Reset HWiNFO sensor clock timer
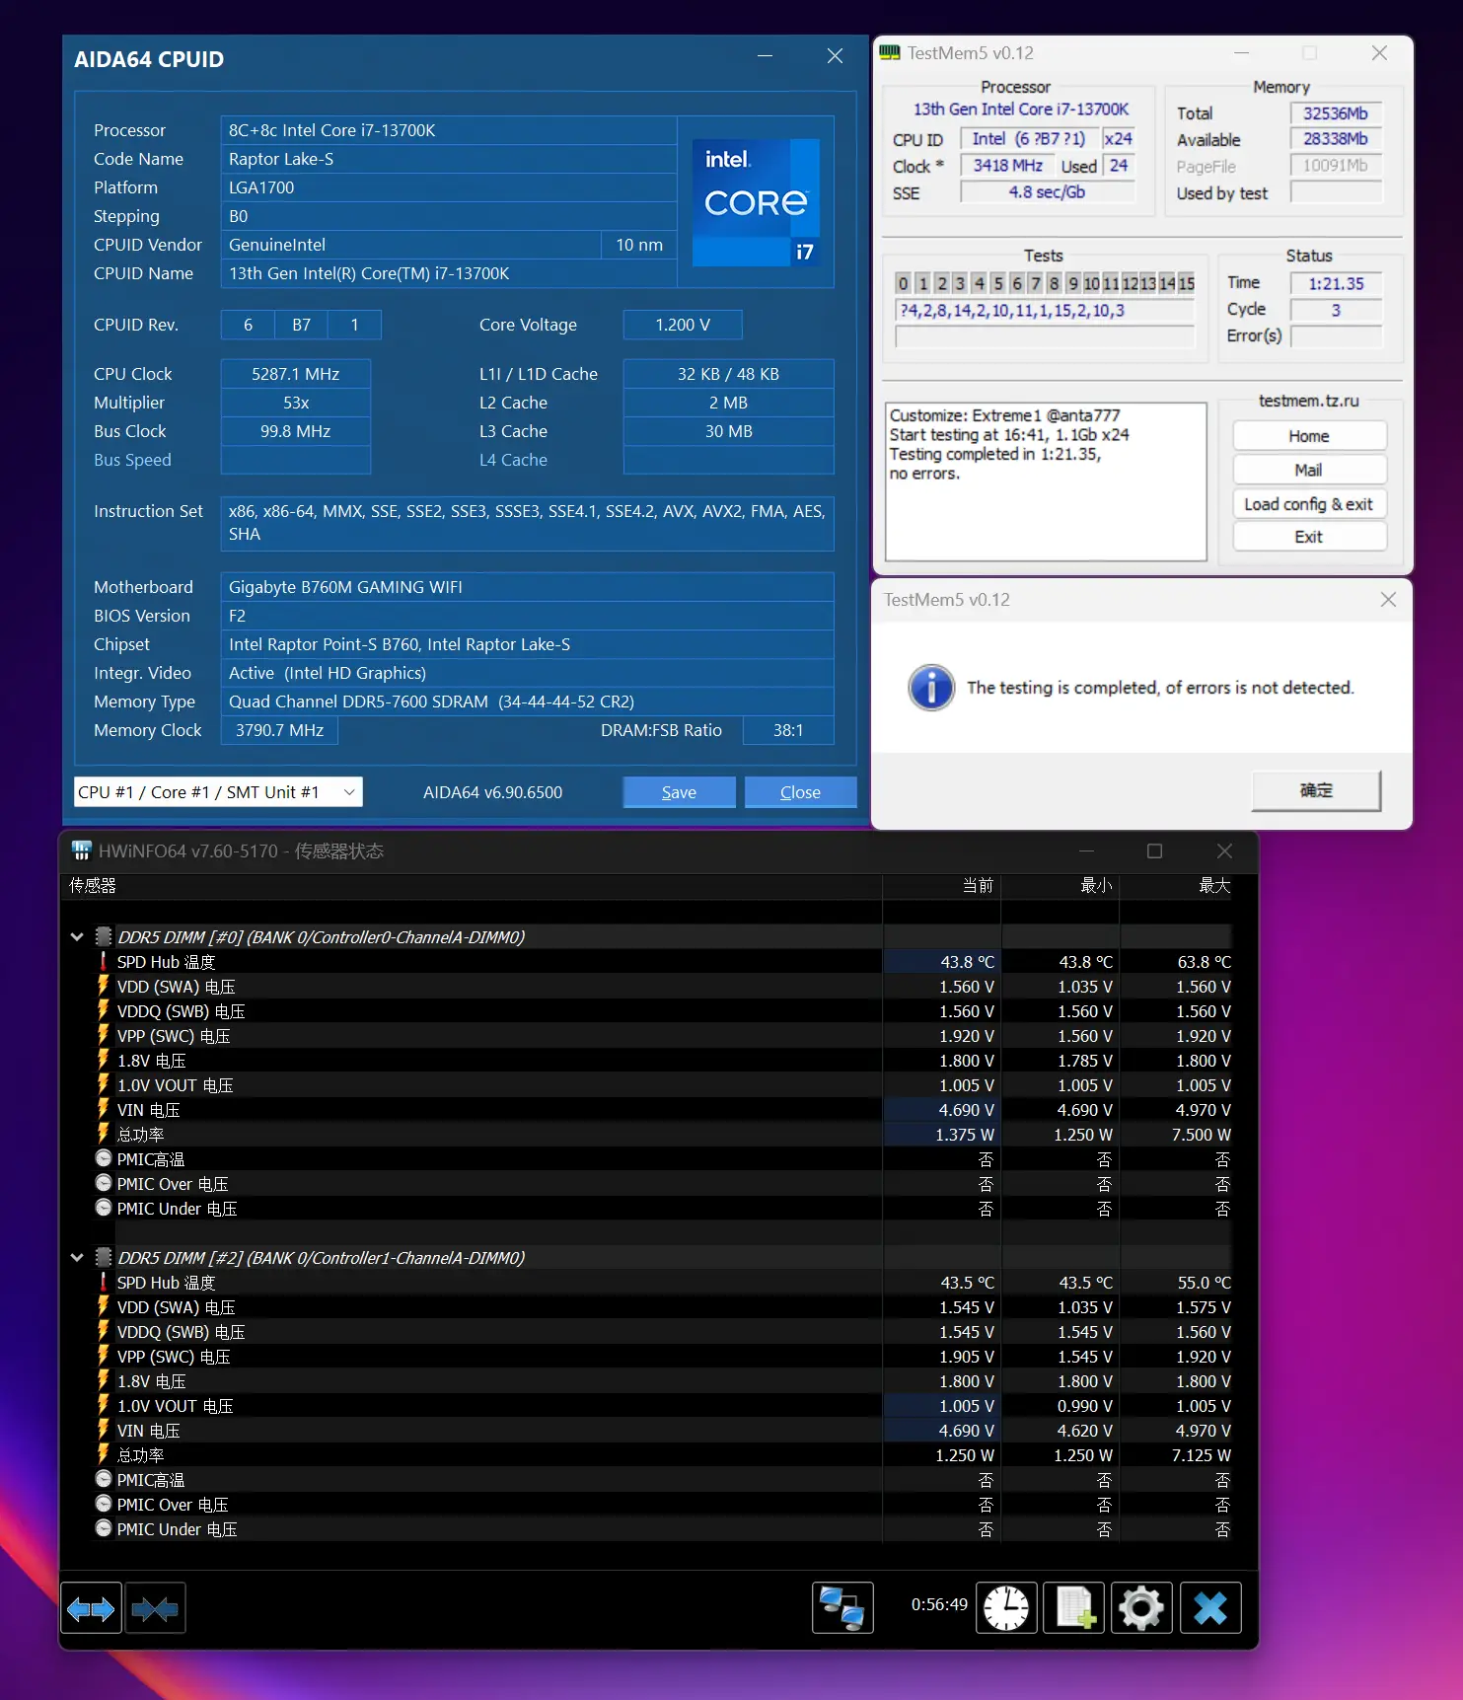1463x1700 pixels. (1006, 1608)
